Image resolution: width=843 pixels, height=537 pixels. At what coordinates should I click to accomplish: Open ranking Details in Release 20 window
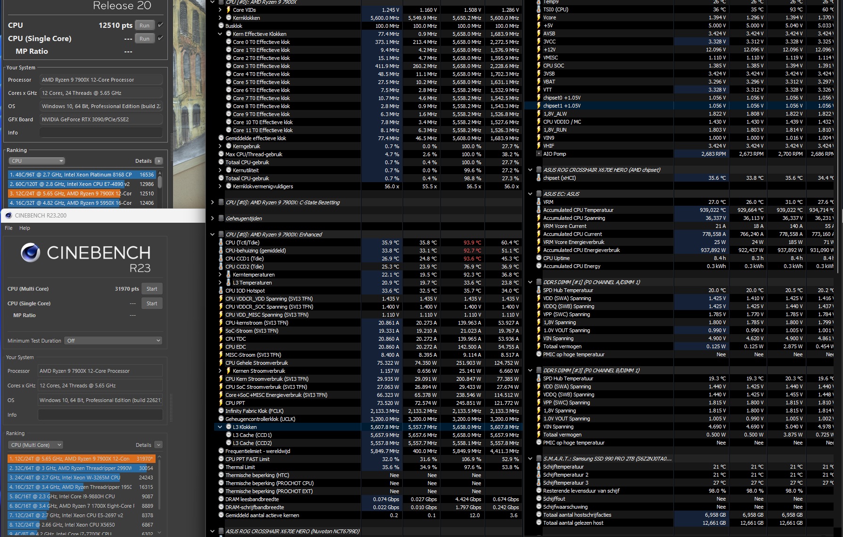[158, 161]
